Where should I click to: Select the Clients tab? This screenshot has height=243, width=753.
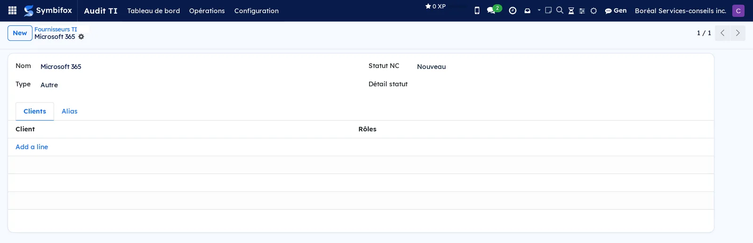tap(35, 111)
